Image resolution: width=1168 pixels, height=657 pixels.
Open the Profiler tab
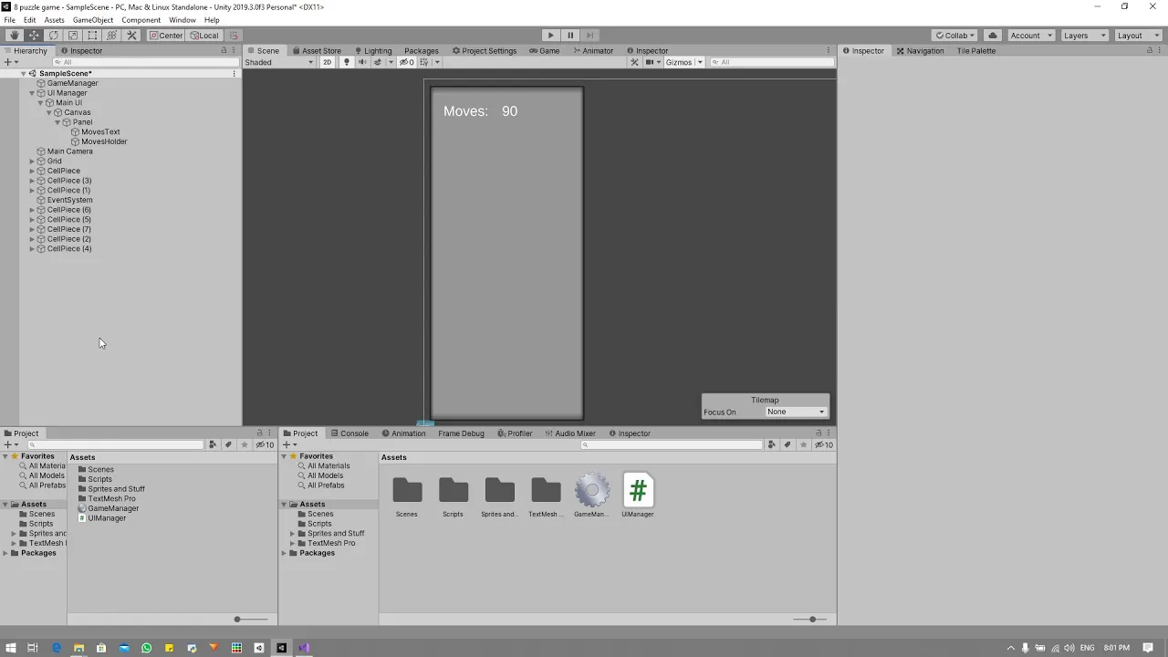(515, 433)
